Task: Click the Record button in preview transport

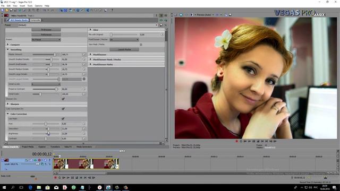Action: coord(237,141)
